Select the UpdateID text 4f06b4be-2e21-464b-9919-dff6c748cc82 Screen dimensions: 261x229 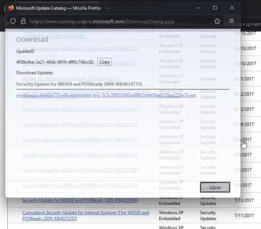click(x=55, y=62)
